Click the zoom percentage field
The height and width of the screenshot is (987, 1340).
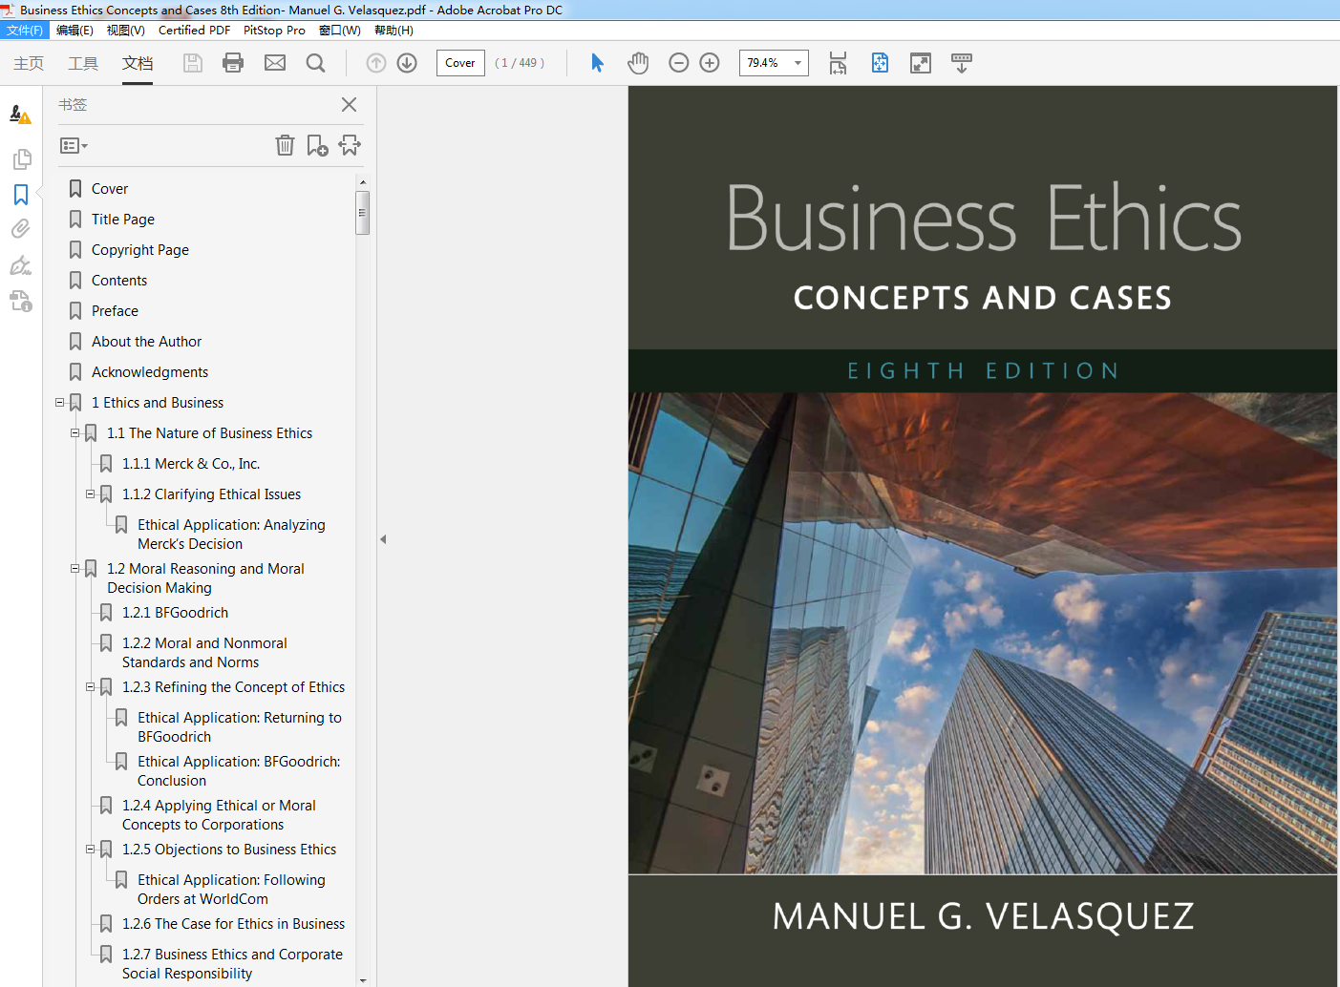click(764, 63)
